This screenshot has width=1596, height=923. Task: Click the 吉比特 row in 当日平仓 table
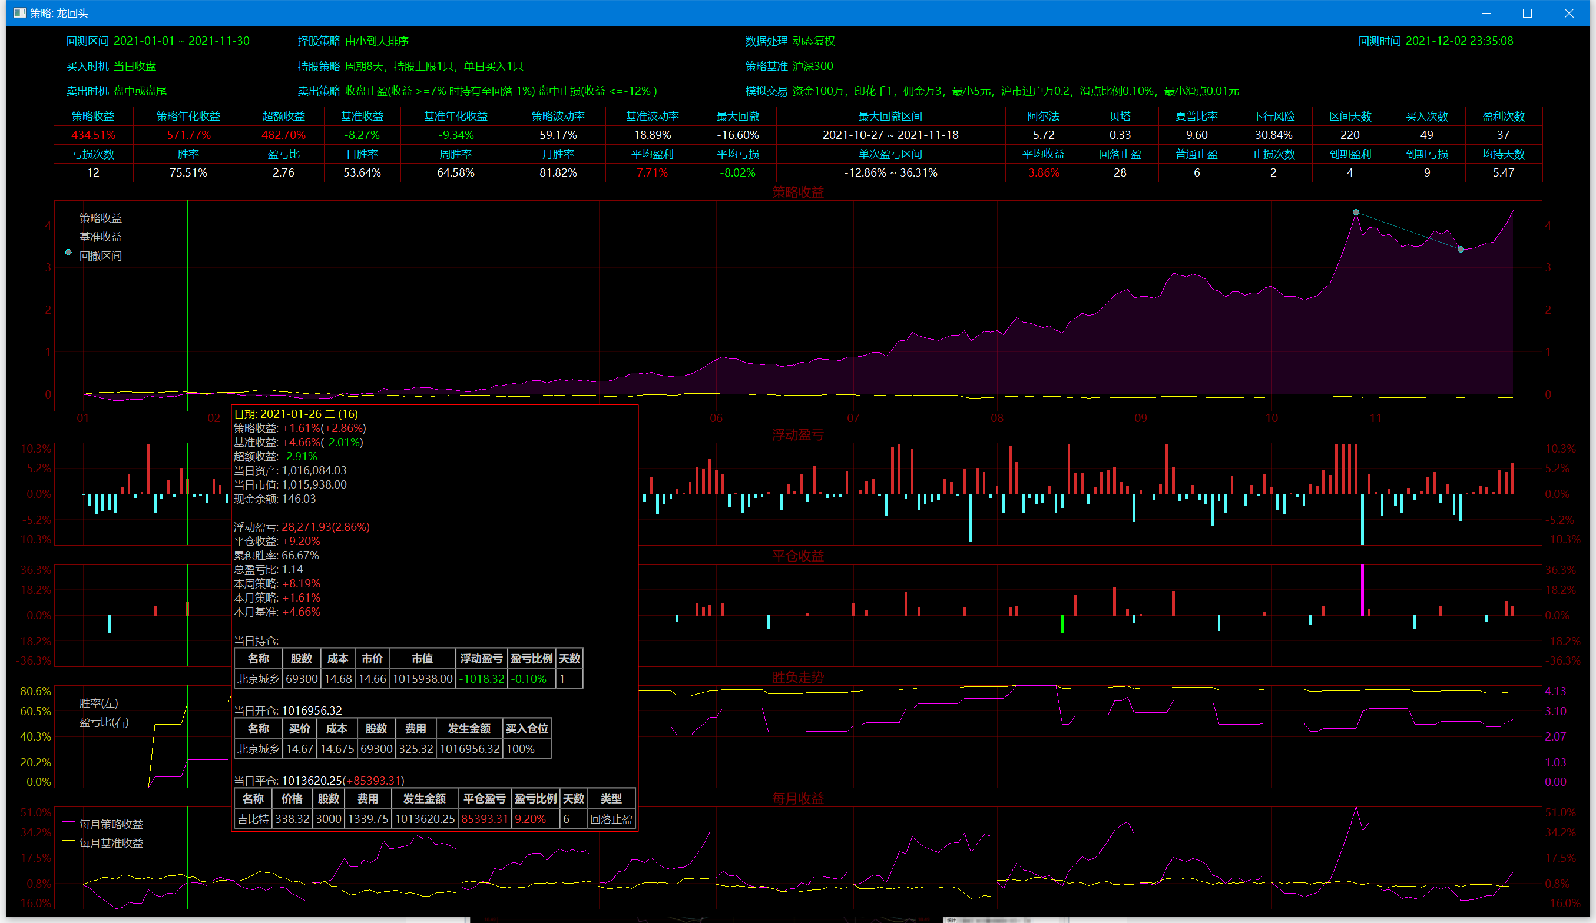(253, 819)
